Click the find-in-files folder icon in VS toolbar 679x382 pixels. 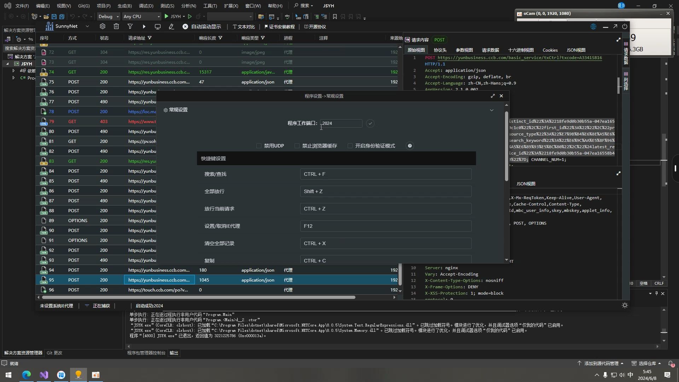pos(261,17)
